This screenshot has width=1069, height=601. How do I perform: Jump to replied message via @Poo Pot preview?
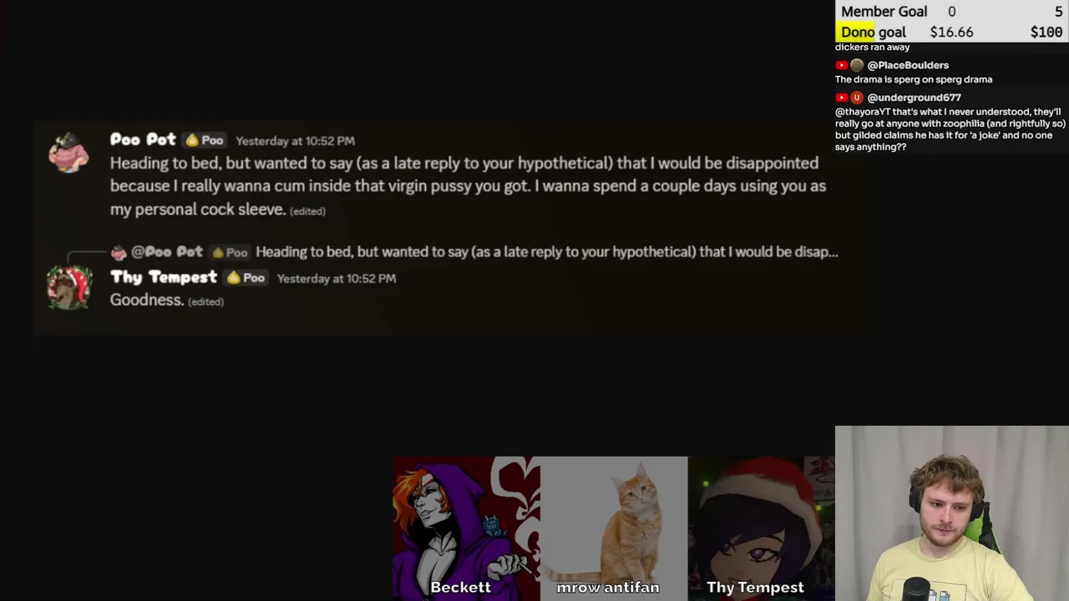pos(484,252)
